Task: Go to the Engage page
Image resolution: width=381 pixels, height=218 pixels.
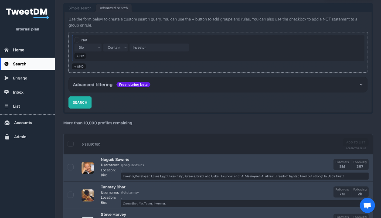Action: click(x=27, y=78)
